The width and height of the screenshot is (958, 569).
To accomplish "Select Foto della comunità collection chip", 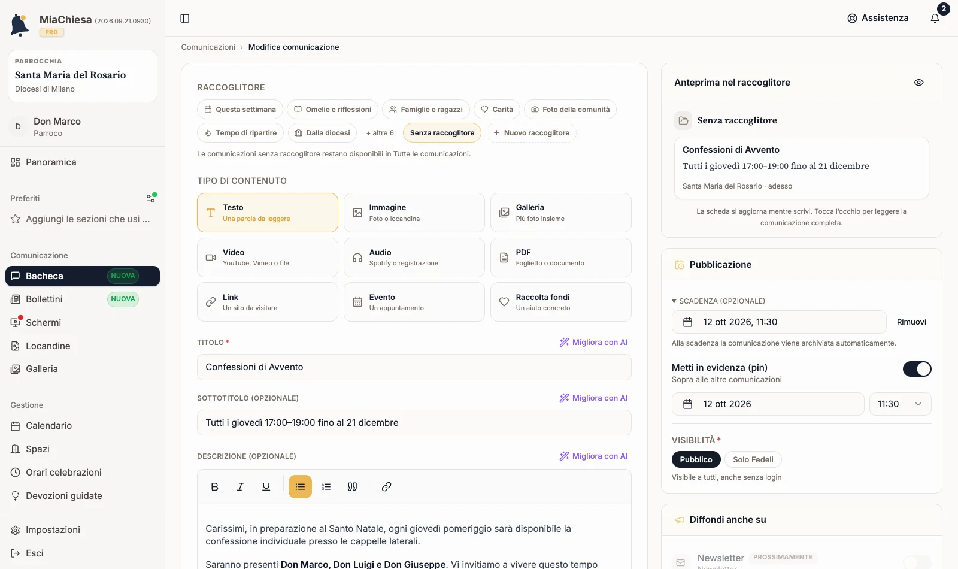I will coord(570,110).
